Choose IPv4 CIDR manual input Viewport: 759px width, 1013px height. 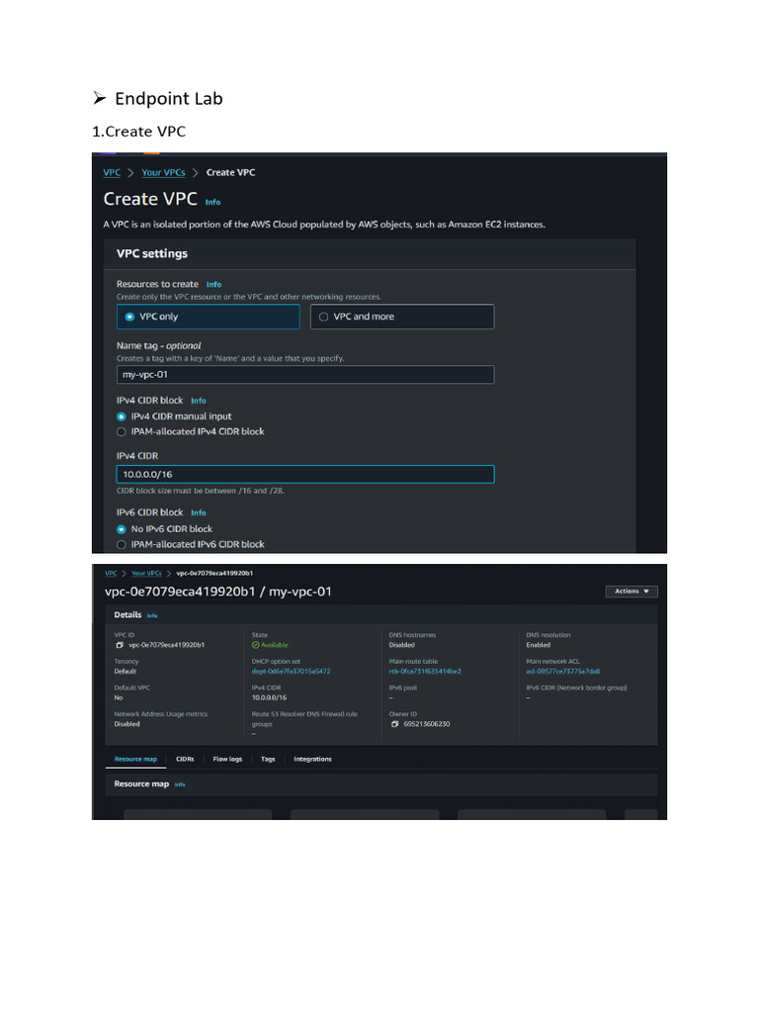[x=122, y=416]
